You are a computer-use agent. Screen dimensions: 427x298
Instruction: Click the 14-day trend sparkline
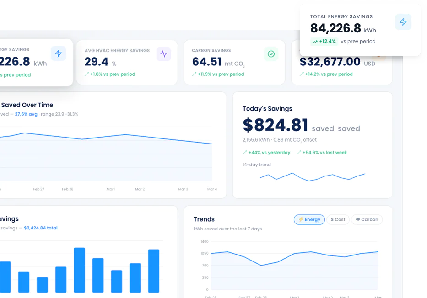click(x=312, y=176)
